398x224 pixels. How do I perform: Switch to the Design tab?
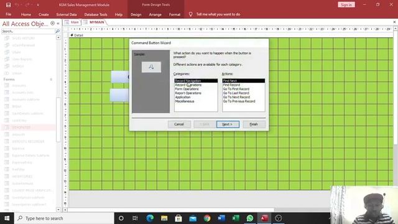(x=136, y=14)
